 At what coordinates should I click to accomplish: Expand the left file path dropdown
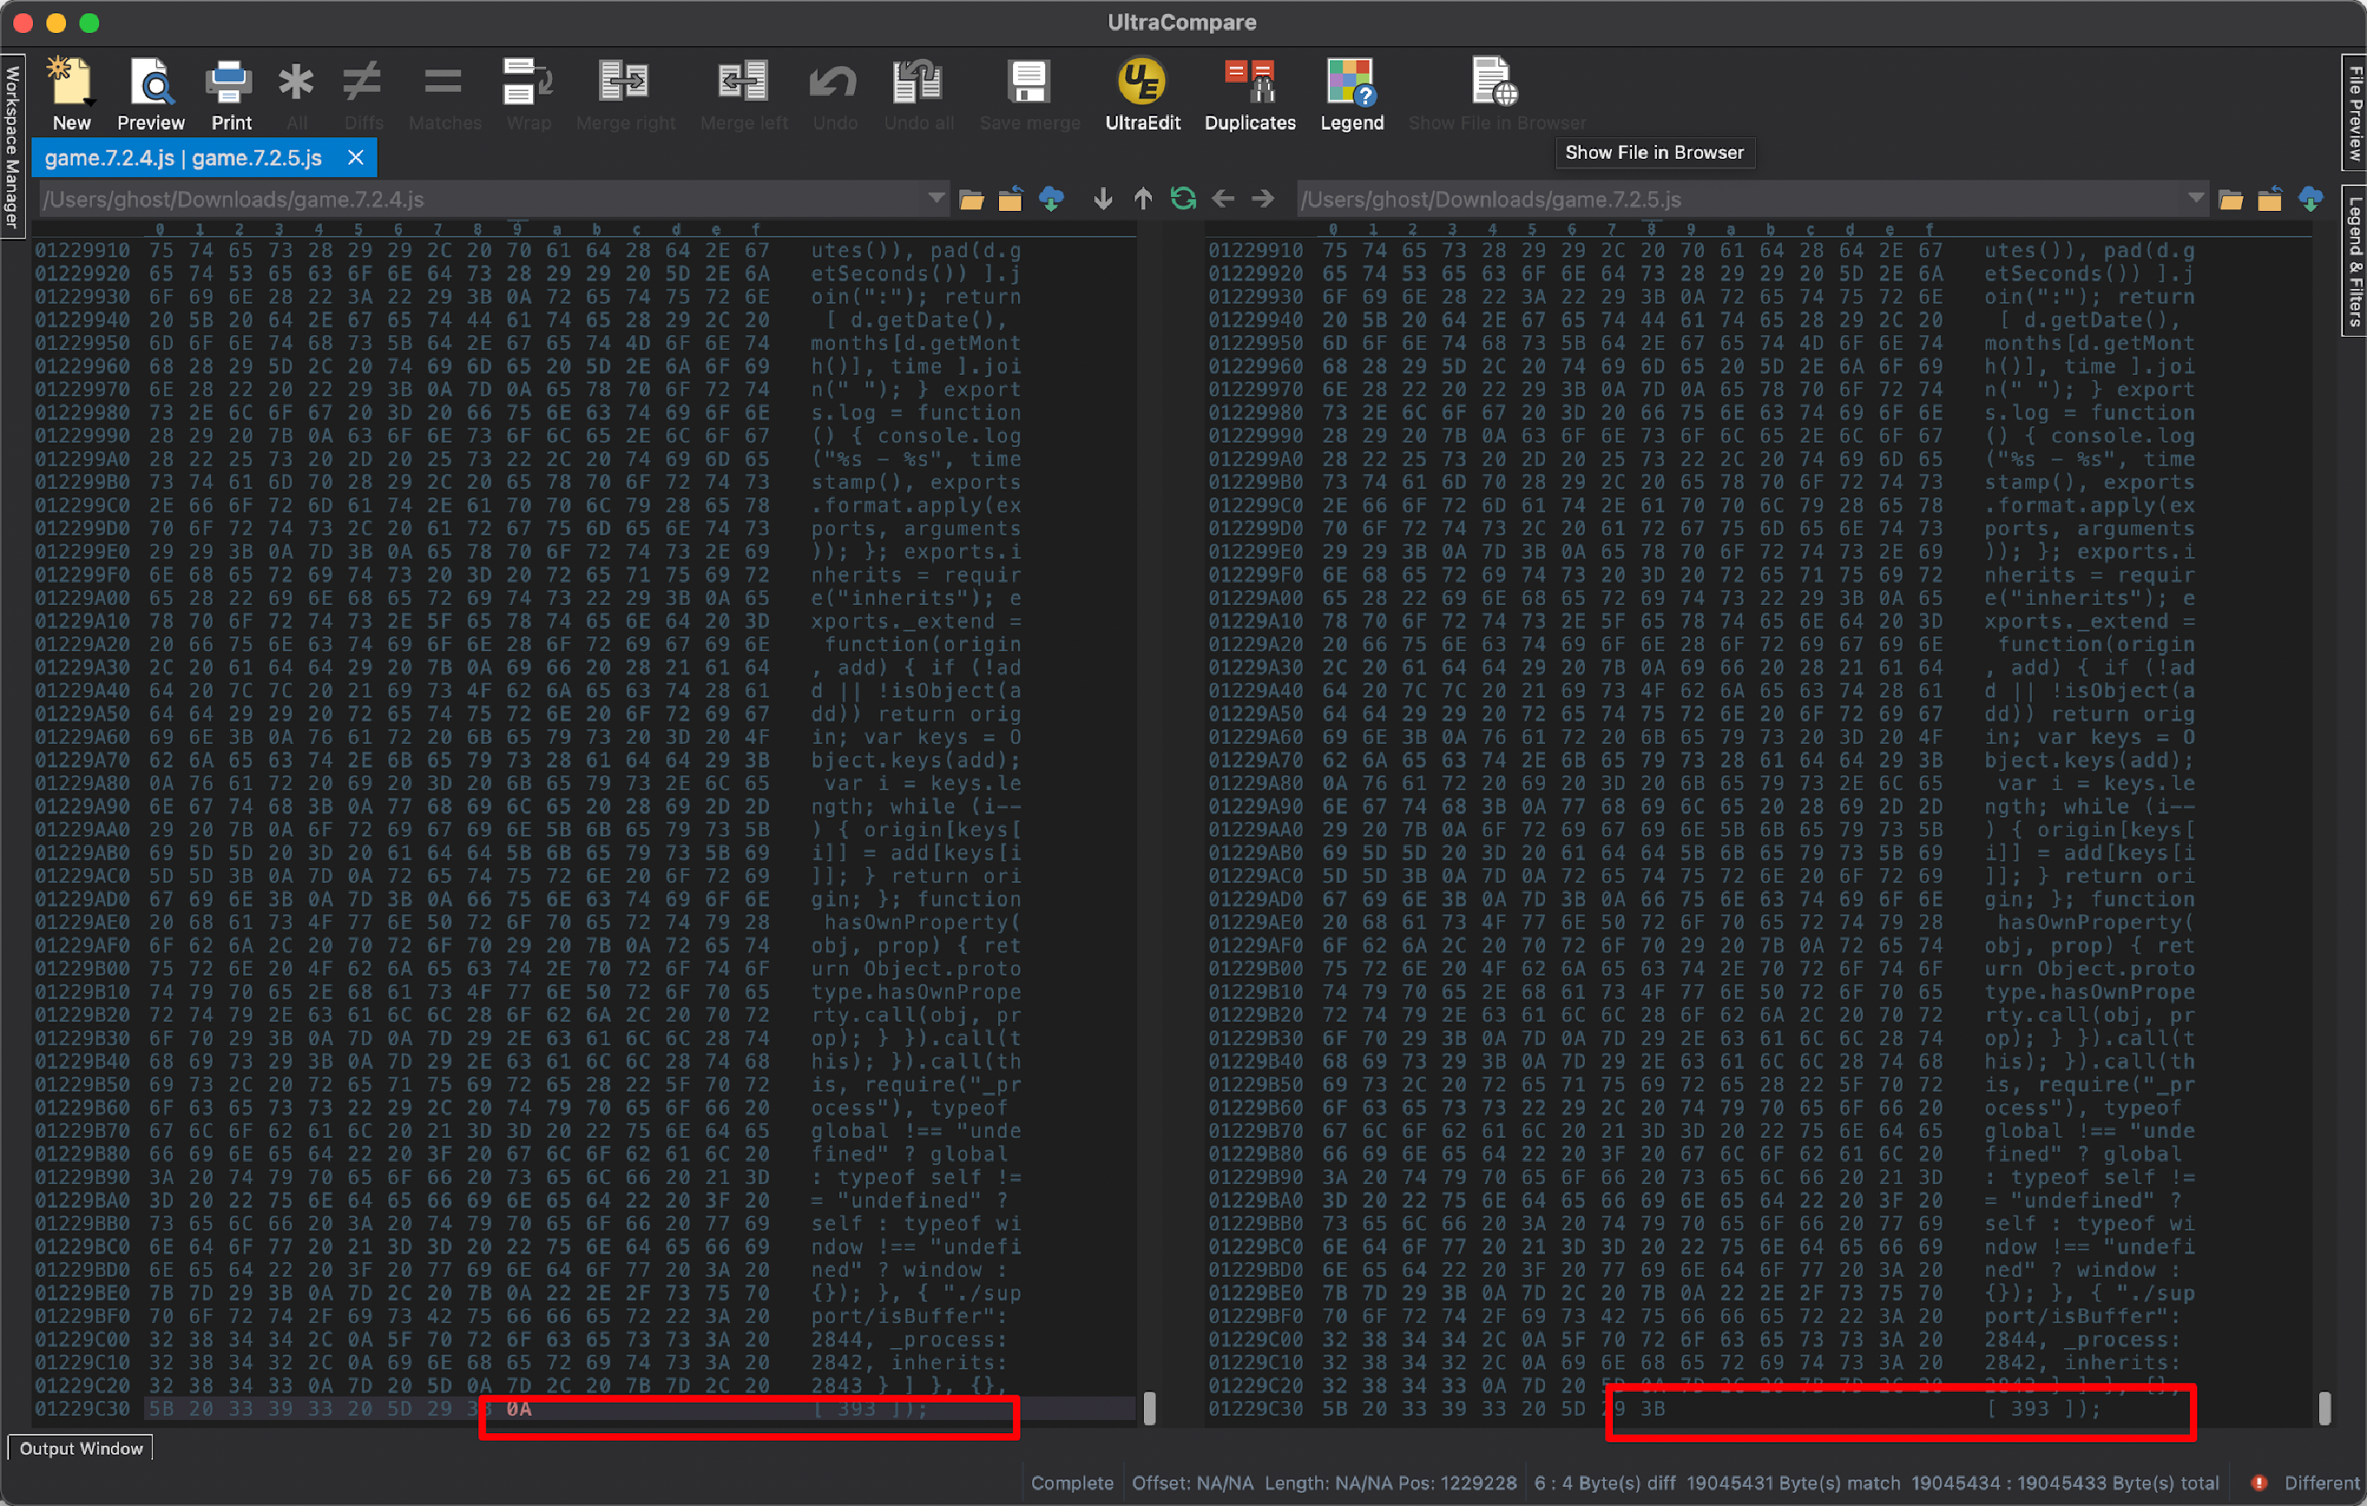[936, 199]
